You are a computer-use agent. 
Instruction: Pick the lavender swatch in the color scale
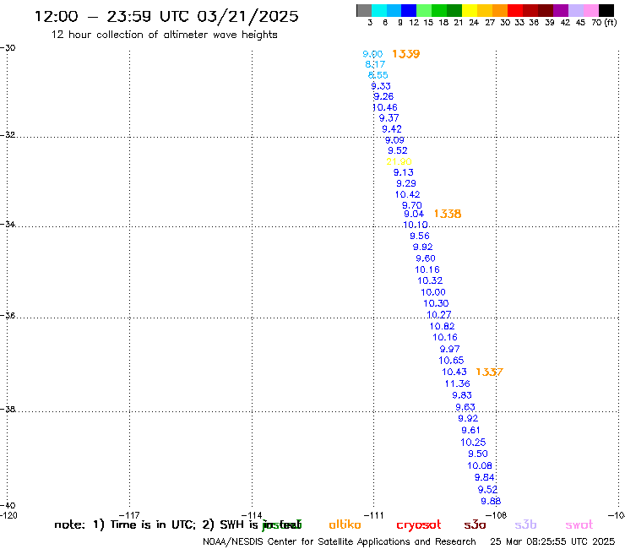point(575,10)
